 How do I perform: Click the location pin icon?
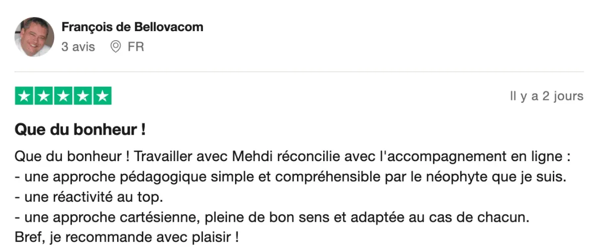(116, 47)
